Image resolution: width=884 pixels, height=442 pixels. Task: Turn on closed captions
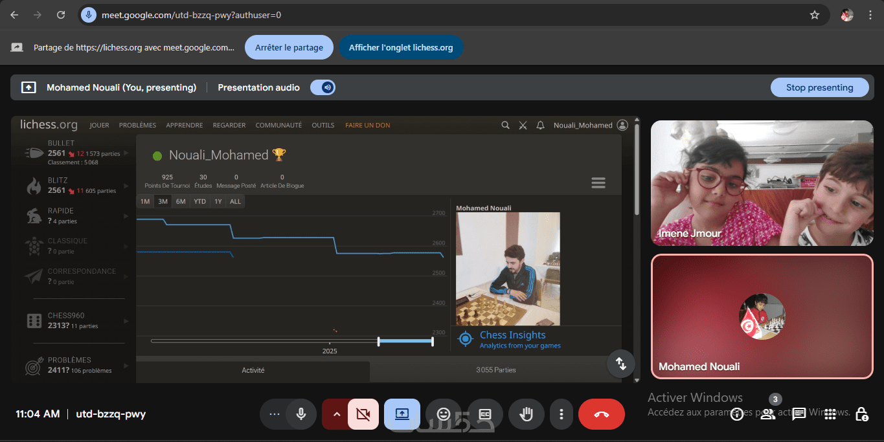pyautogui.click(x=484, y=414)
